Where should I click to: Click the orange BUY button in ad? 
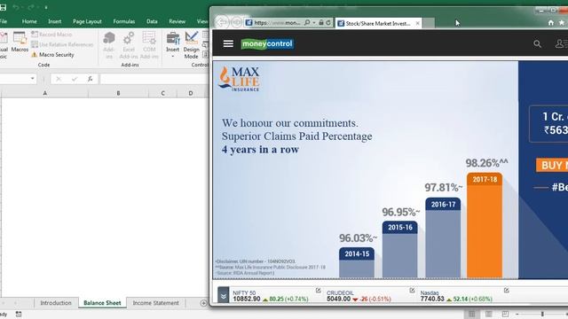[x=552, y=166]
